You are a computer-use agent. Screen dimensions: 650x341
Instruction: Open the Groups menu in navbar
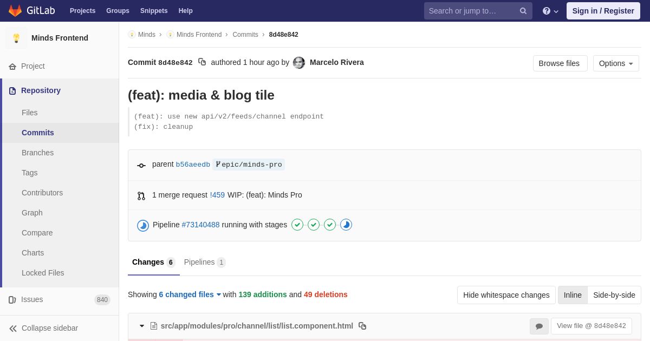(118, 11)
